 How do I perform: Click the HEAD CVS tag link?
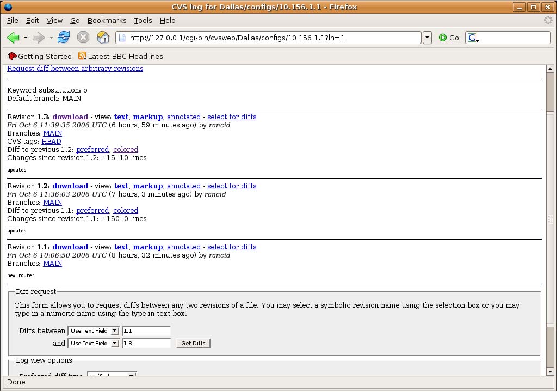[51, 141]
